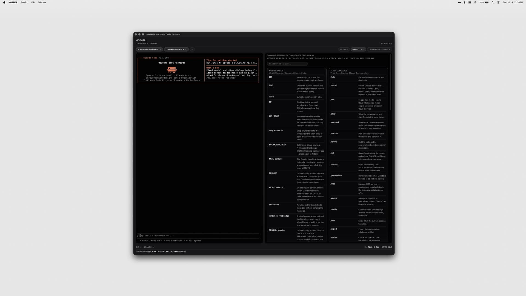The image size is (526, 296).
Task: Click the Menu-bar light entry
Action: click(297, 164)
